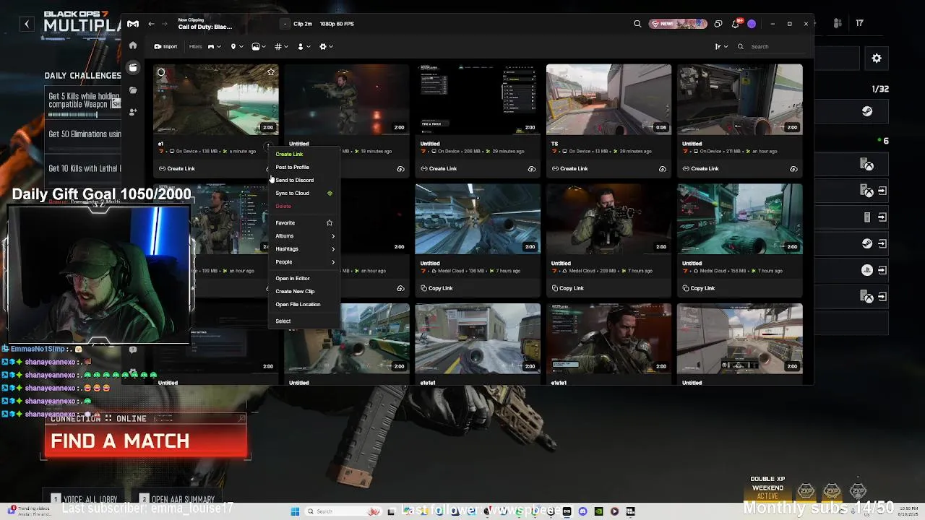Click the Import button
Screen dimensions: 925x520
(x=165, y=46)
